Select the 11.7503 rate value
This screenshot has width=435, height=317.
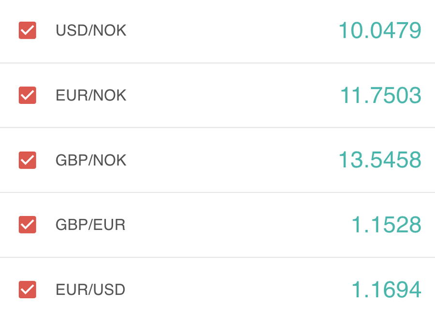[380, 95]
